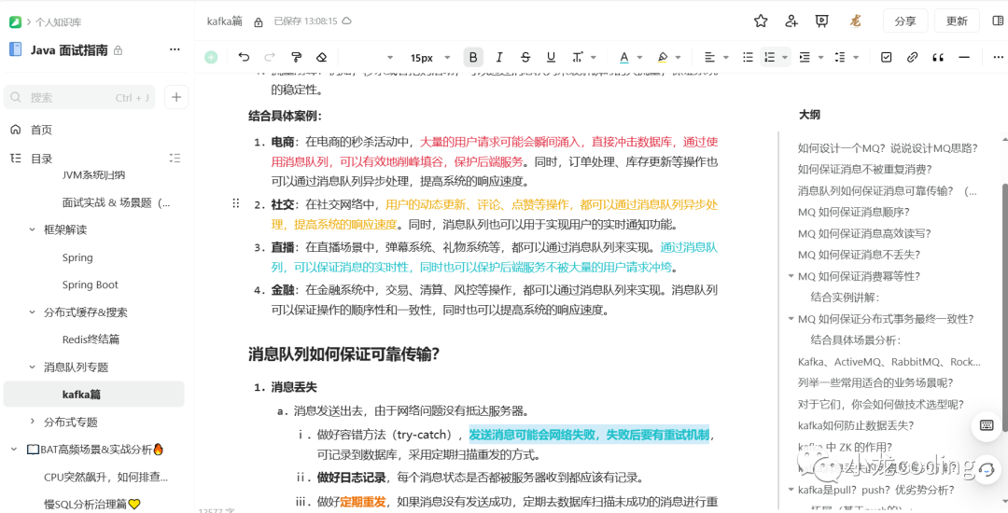Toggle numbered list

tap(769, 57)
